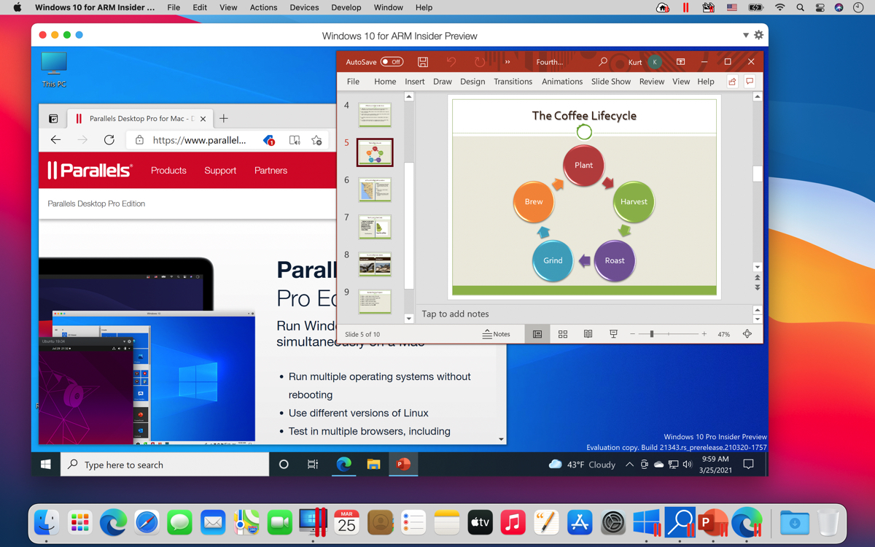Click the Brew circle in the diagram
Screen dimensions: 875x547
tap(534, 201)
